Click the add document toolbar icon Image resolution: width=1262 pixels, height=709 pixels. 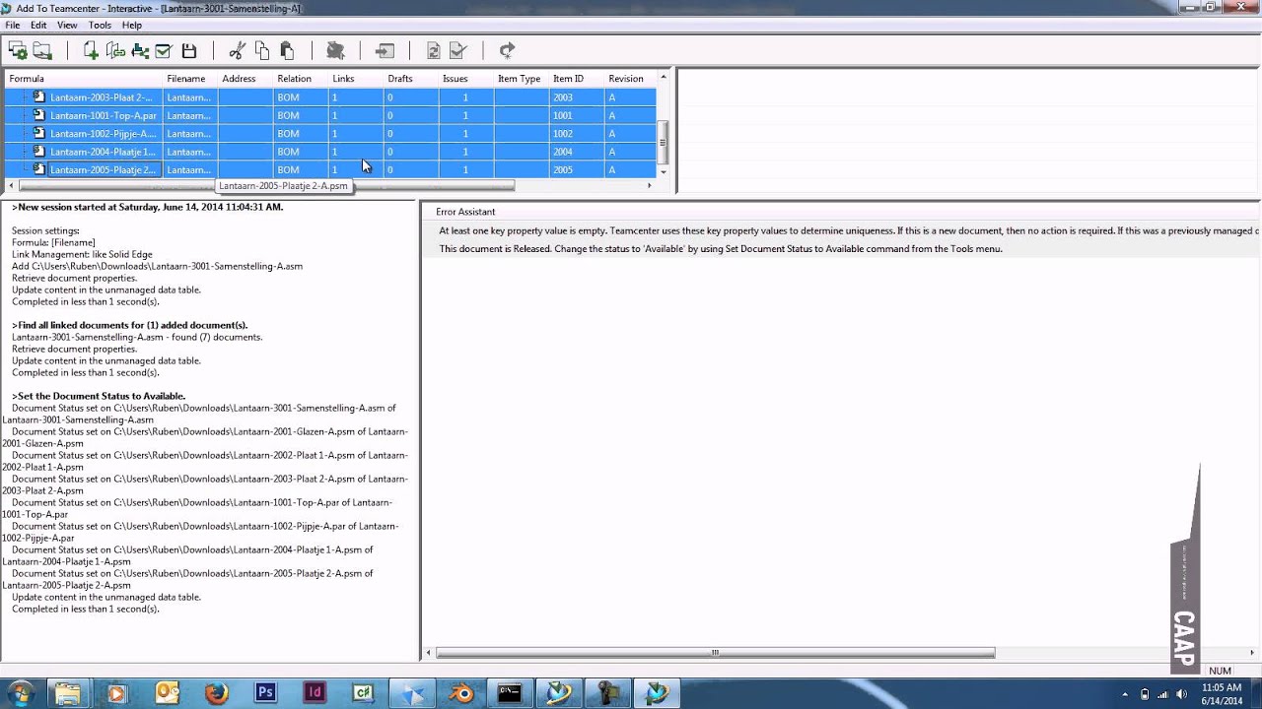click(91, 50)
